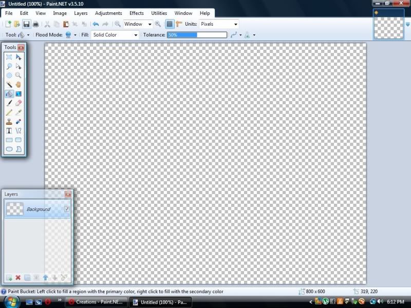Select the Ellipse Select tool
The width and height of the screenshot is (411, 308).
coord(9,75)
